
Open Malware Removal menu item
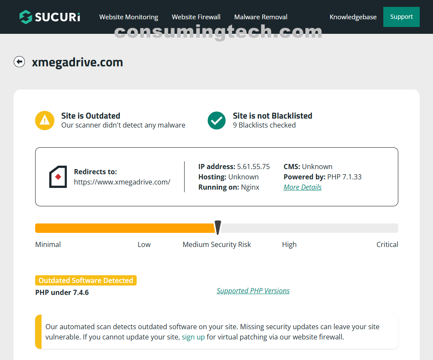[x=261, y=17]
